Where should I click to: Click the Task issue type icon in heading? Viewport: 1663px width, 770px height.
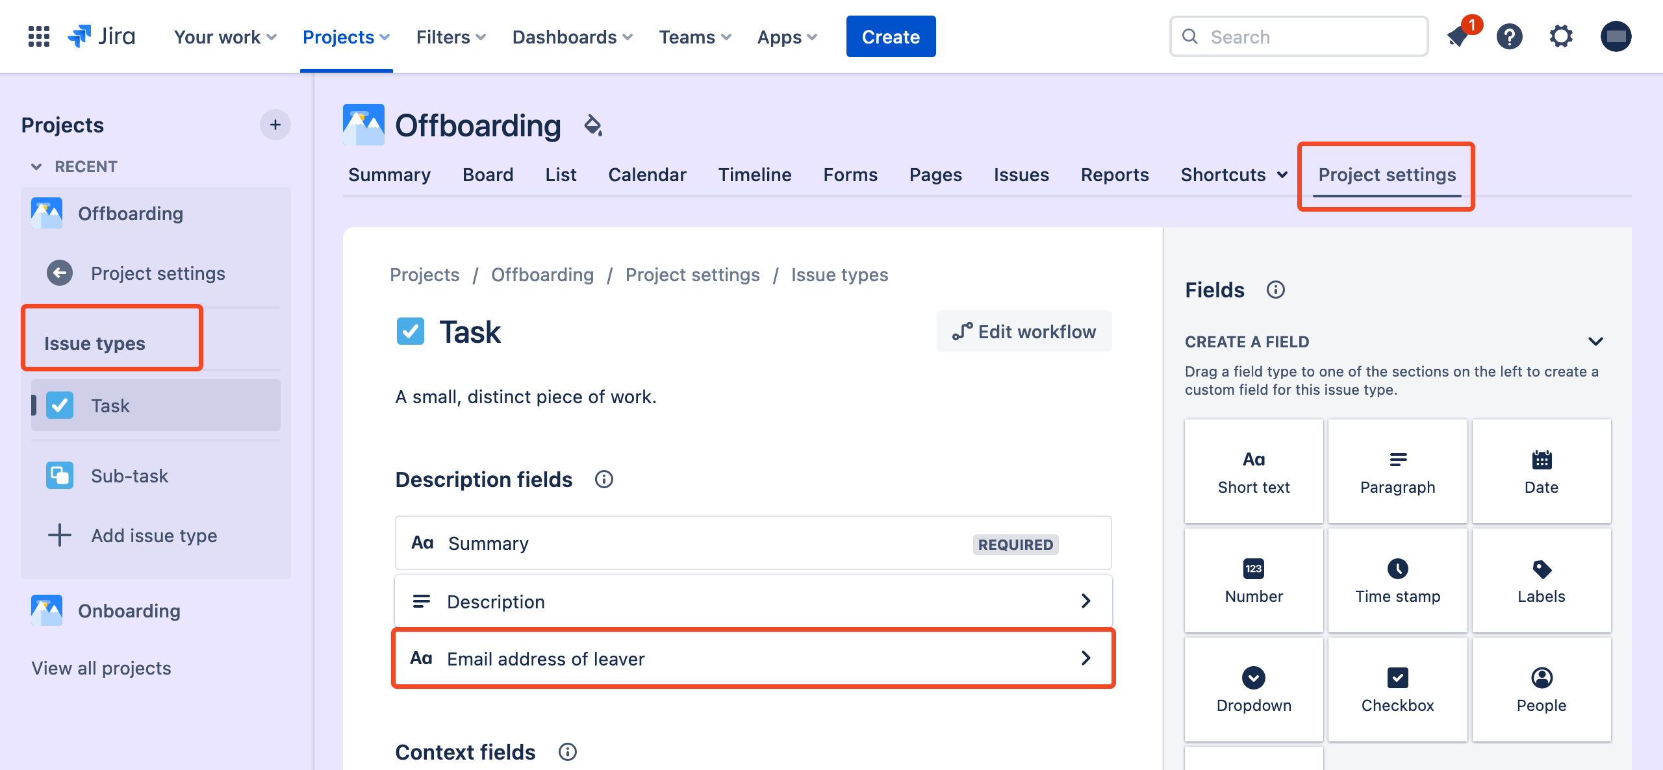click(411, 332)
